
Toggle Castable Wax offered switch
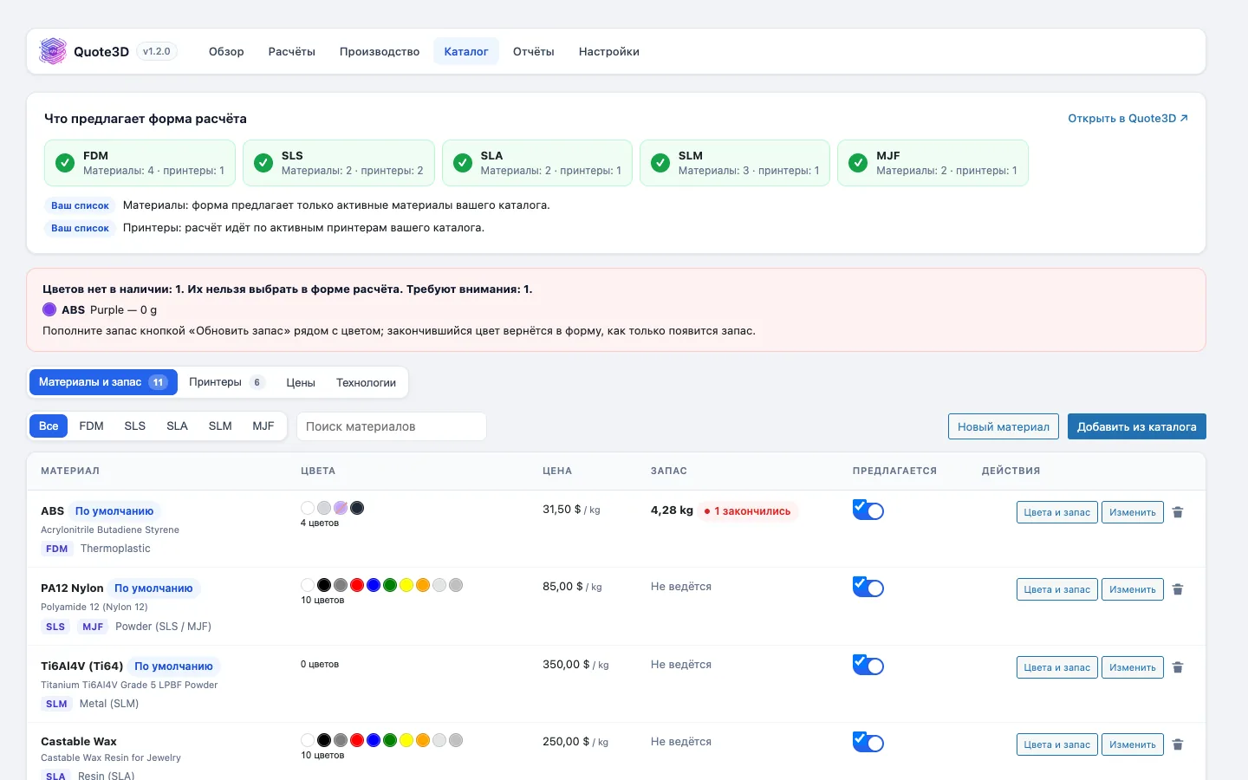point(868,743)
